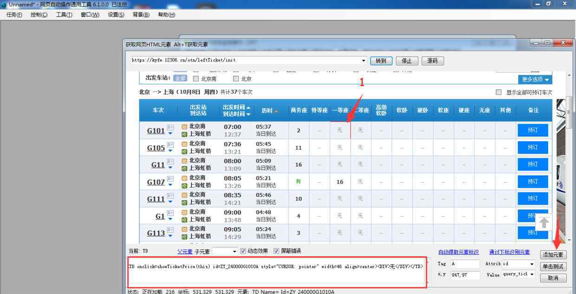Open train G11 link
This screenshot has height=294, width=576.
158,165
